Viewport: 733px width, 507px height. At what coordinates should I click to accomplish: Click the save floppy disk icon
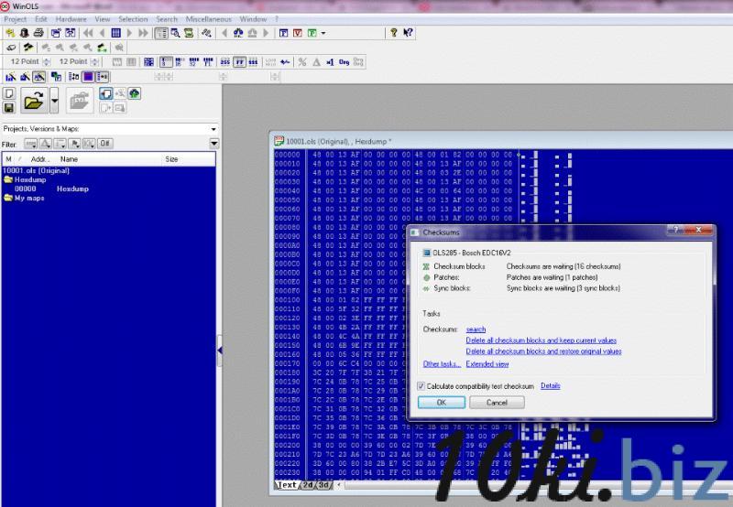pos(9,108)
